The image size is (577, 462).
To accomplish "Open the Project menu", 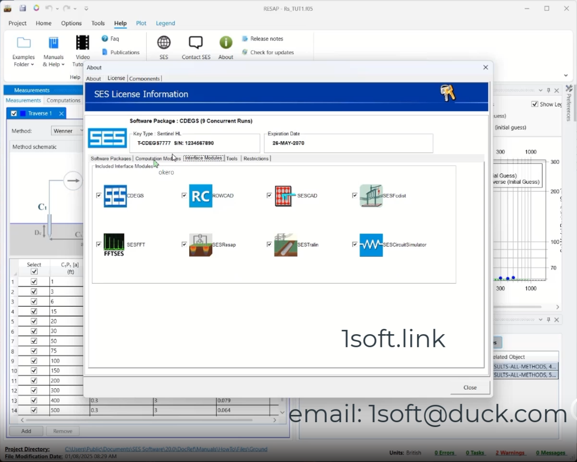I will pos(17,23).
